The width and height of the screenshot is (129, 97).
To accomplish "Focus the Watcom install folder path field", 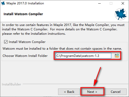I will [x=84, y=56].
